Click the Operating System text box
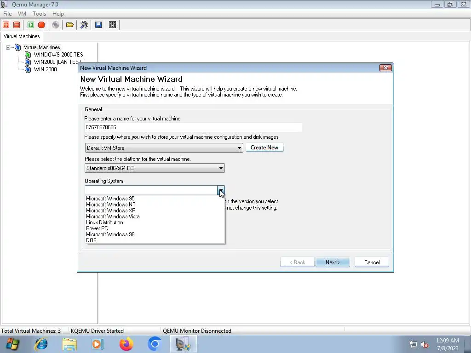471x353 pixels. coord(151,190)
